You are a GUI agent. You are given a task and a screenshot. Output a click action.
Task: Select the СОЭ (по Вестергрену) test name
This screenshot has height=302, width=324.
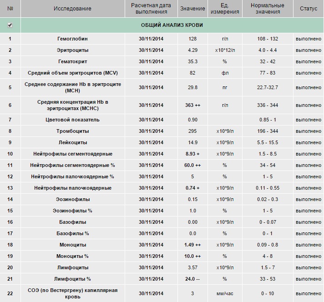[x=72, y=293]
